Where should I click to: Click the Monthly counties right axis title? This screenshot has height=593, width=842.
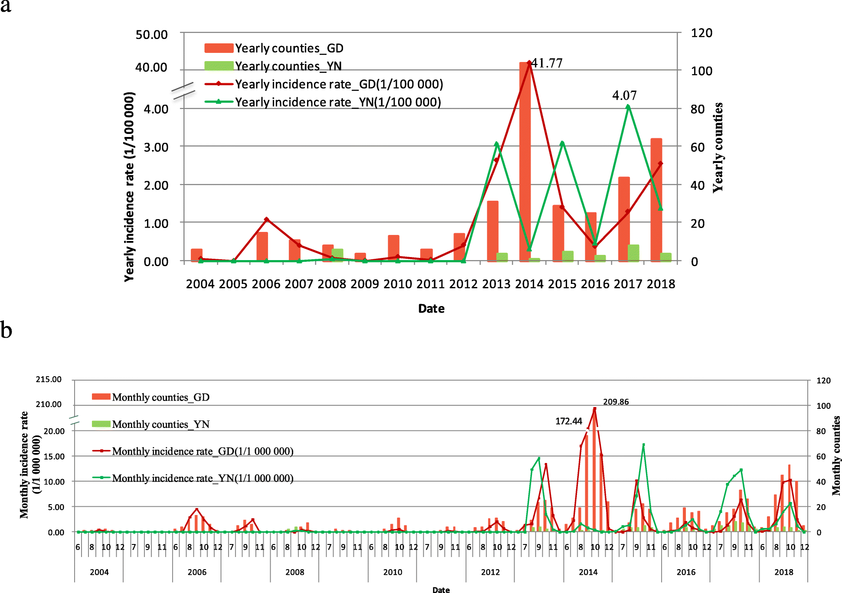point(836,456)
